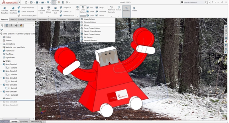Choose Curve Driven Pattern menu entry
The width and height of the screenshot is (229, 123).
(98, 28)
